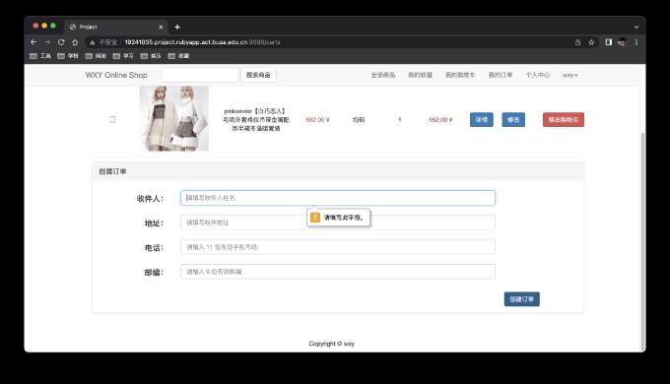
Task: Open the 工具 bookmarks folder
Action: 40,56
